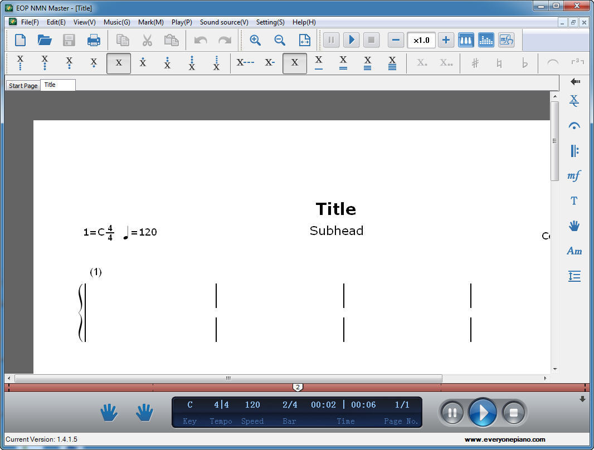This screenshot has width=594, height=450.
Task: Zoom in on the sheet music
Action: pos(256,40)
